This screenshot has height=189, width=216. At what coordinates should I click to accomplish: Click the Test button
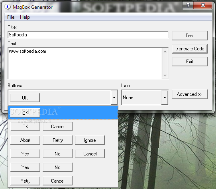pos(190,36)
